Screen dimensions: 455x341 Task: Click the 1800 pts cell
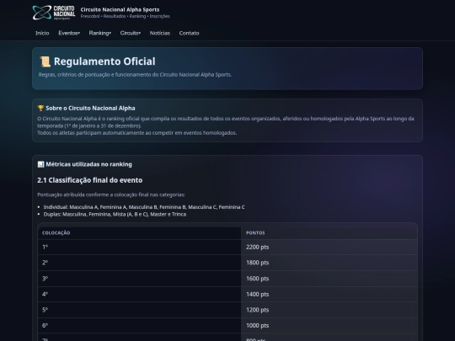329,263
